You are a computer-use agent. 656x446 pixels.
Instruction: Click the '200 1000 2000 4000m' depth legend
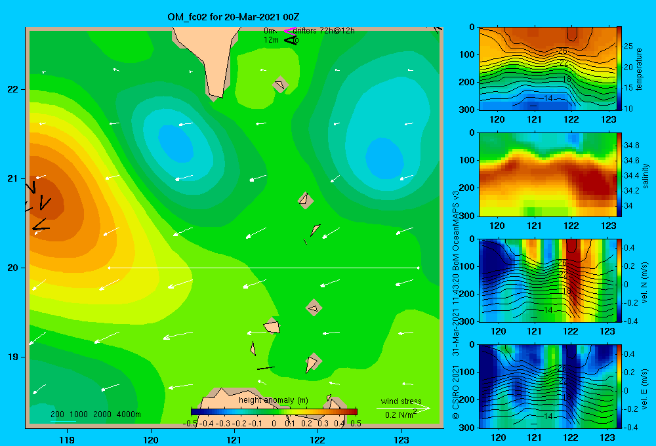[x=95, y=415]
